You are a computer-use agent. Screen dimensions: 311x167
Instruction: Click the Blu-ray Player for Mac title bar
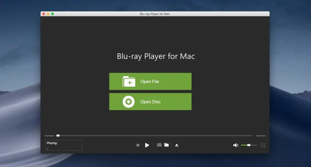tap(155, 14)
